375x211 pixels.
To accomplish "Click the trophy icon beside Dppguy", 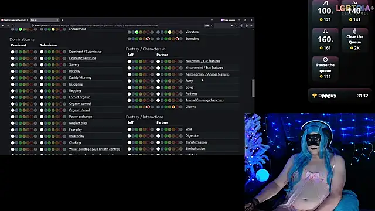I will [314, 96].
